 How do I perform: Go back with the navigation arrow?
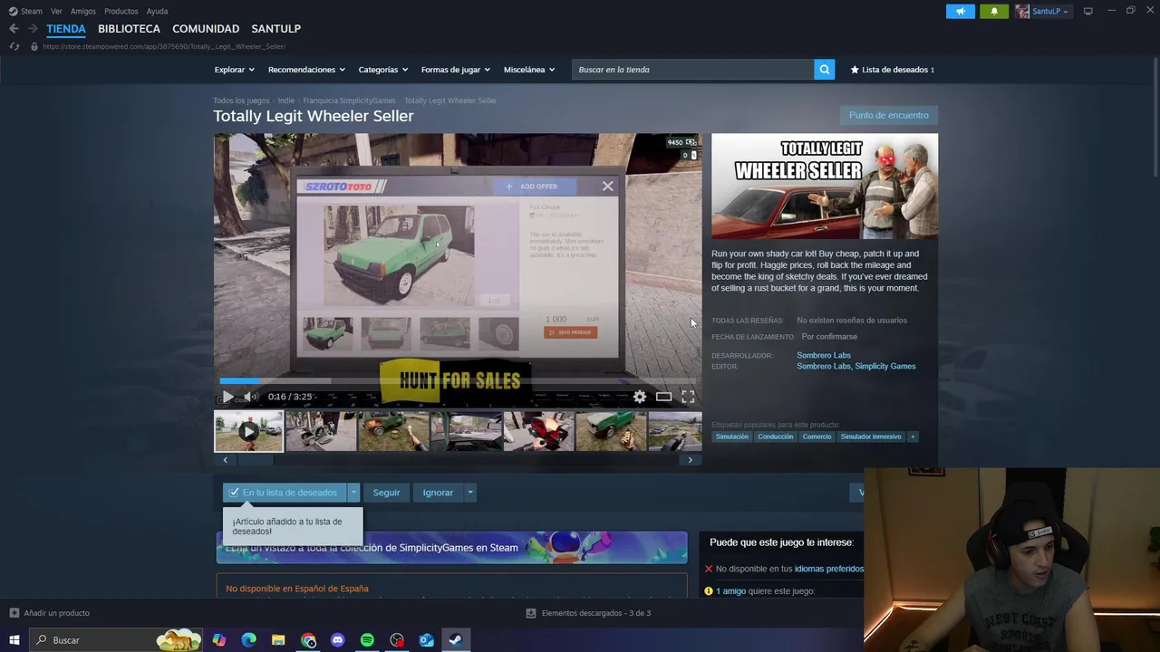tap(14, 28)
